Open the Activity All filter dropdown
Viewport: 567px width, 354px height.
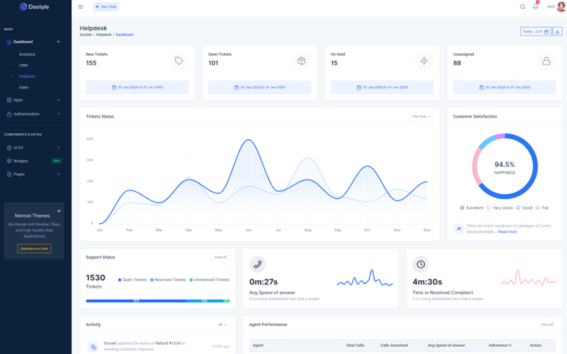(222, 325)
